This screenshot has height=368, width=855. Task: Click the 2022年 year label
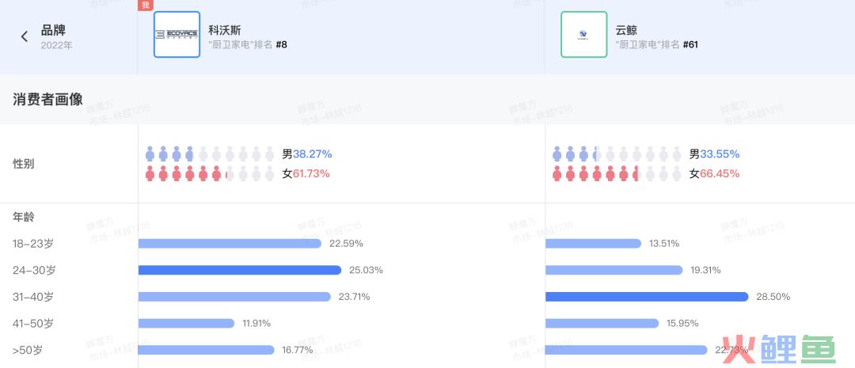tap(56, 46)
